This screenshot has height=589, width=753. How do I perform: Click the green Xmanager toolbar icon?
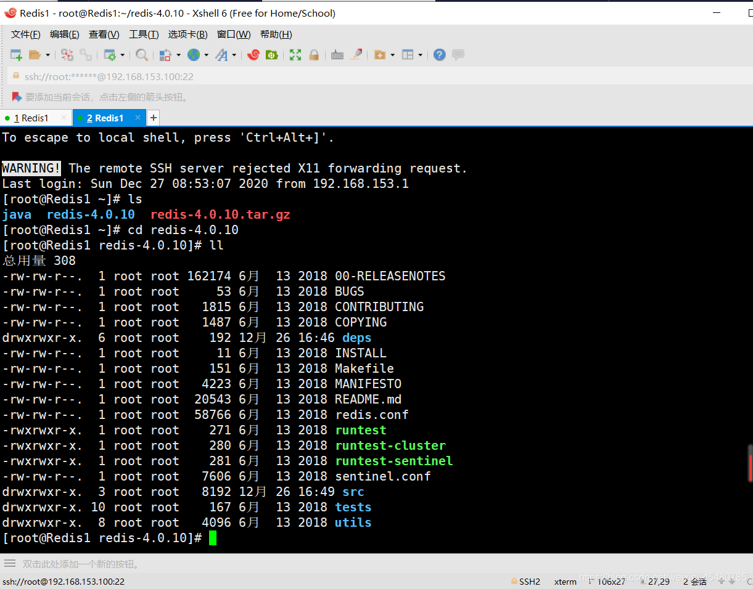(x=271, y=55)
